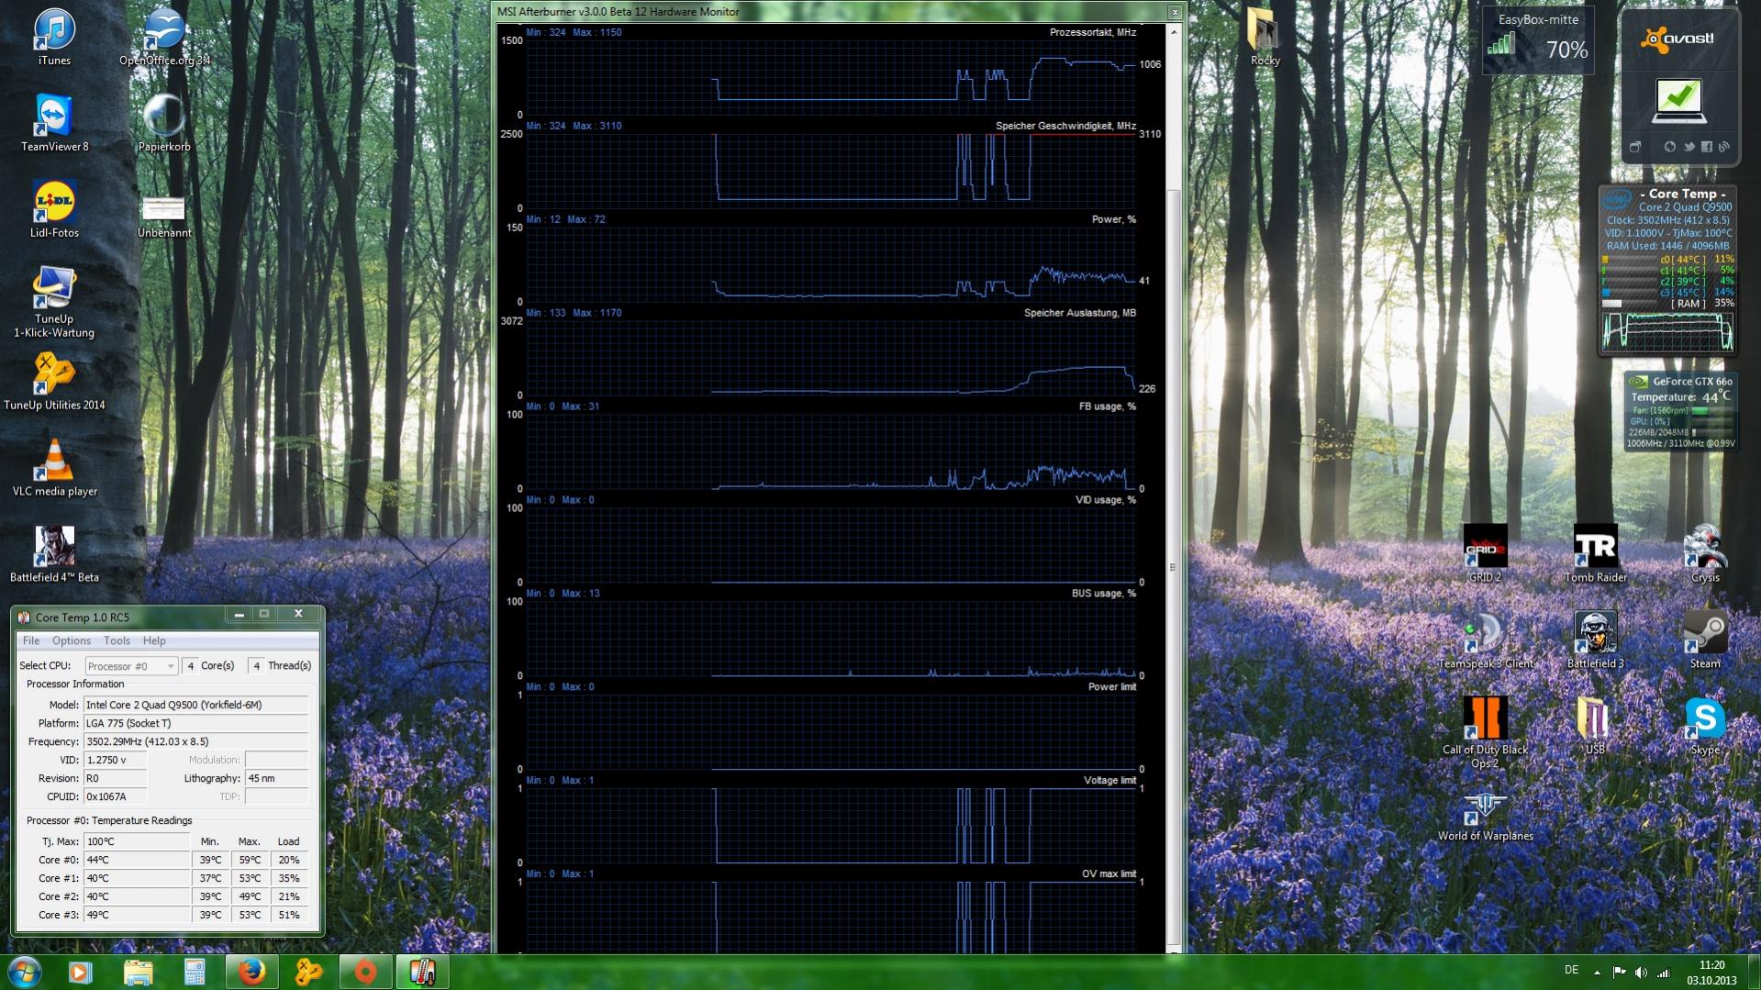
Task: Click the Tj. Max value 100°C
Action: pos(137,841)
